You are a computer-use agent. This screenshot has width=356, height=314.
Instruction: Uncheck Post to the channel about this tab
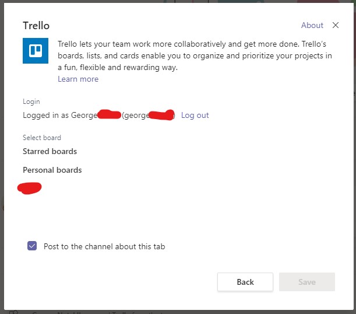32,246
